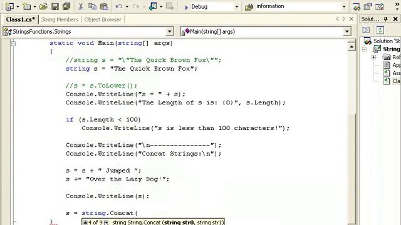Collapse the Main method outlining box

click(x=13, y=43)
